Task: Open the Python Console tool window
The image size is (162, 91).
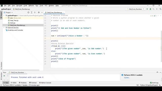Action: pos(45,83)
